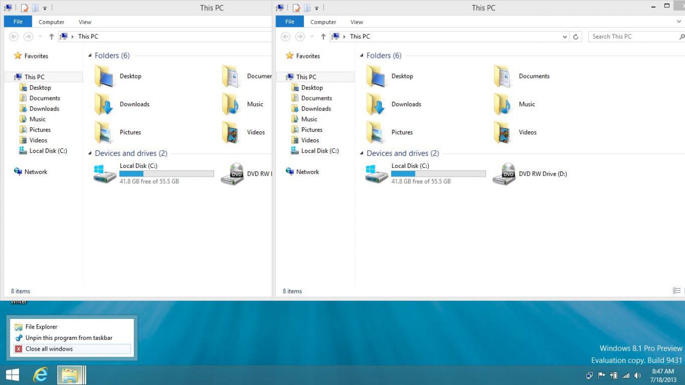
Task: Open Documents folder icon in right window
Action: coord(503,76)
